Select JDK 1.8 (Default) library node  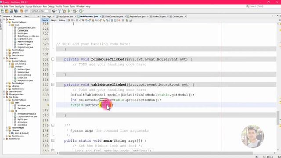(x=22, y=133)
